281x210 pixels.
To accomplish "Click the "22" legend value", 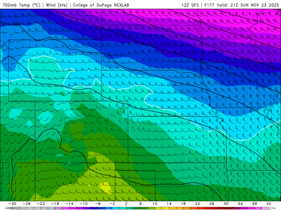I will 197,204.
